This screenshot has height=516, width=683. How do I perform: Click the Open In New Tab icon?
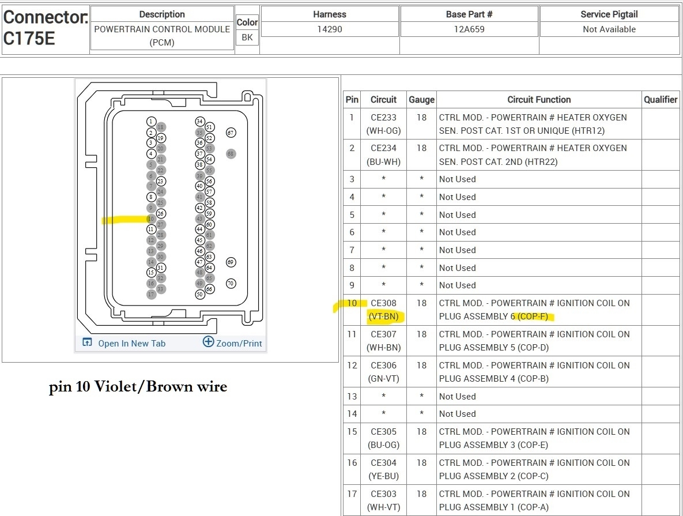(87, 342)
